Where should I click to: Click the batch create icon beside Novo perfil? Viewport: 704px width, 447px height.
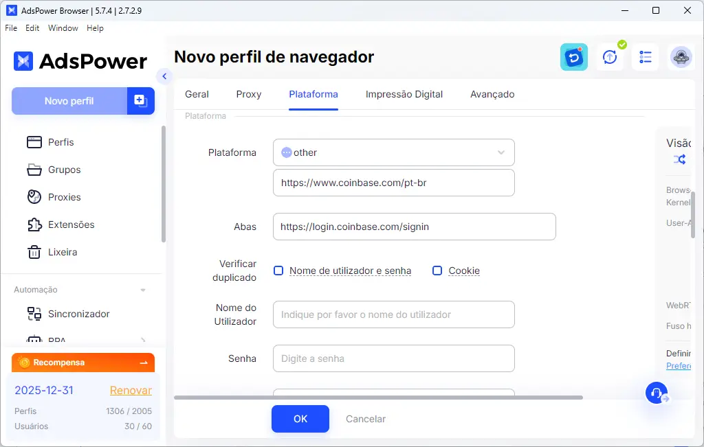(140, 101)
